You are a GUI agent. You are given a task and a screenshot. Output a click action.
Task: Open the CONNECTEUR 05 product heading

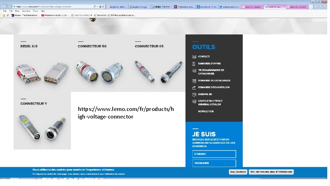tap(149, 46)
